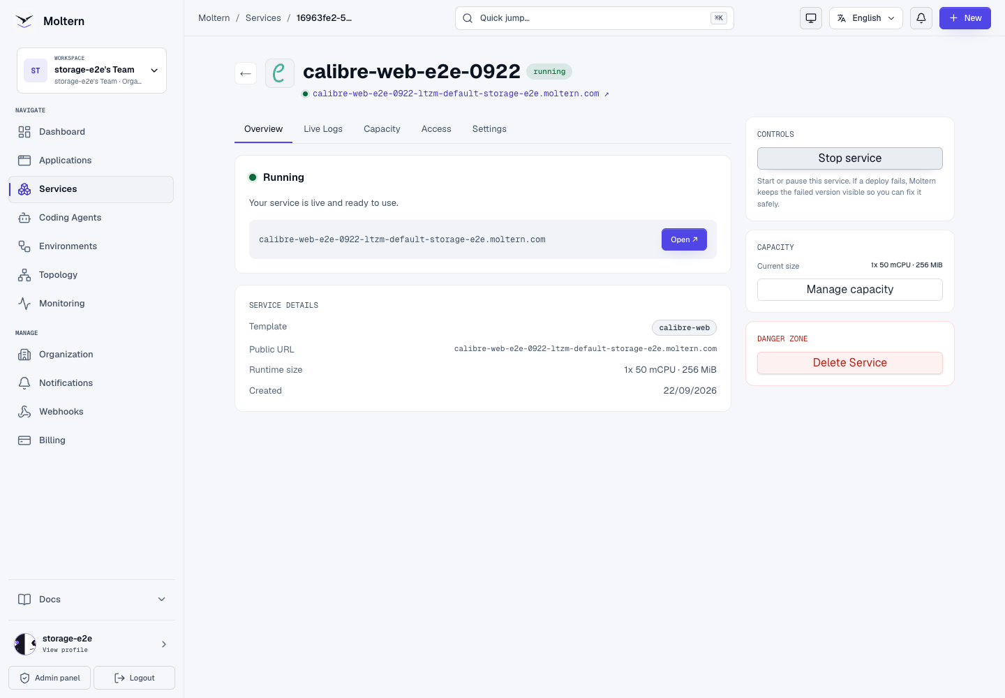Click the Created date 22/09/2026
The width and height of the screenshot is (1005, 698).
click(690, 391)
